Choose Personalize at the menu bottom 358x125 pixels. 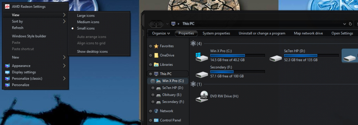36,85
